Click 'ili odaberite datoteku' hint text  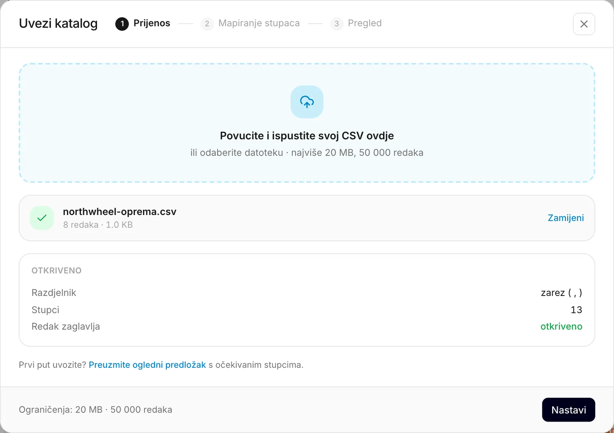237,152
